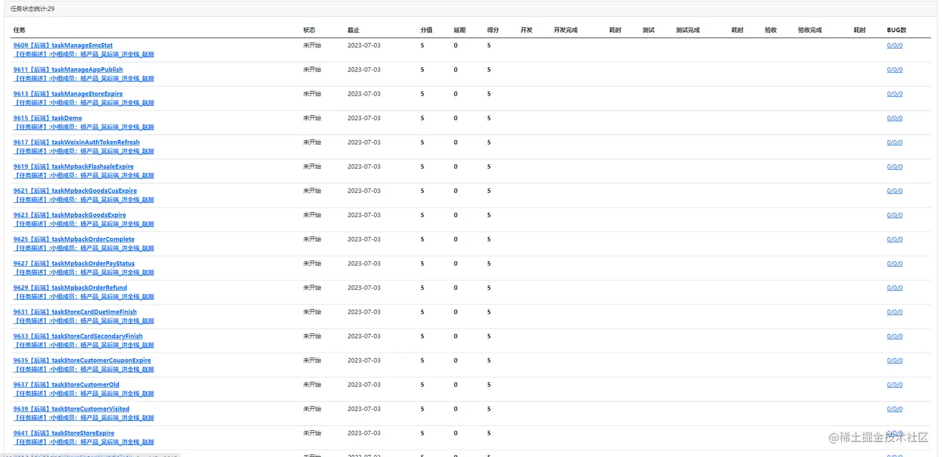942x457 pixels.
Task: Open task 9639 taskStoreCustomerVisited link
Action: pyautogui.click(x=72, y=409)
